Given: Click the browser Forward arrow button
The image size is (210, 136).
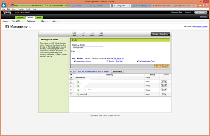Looking at the screenshot, I should tap(8, 6).
